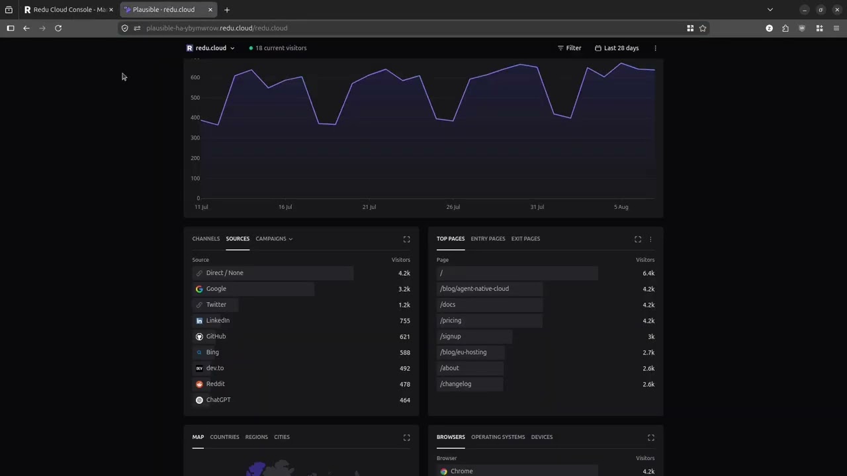Open the dashboard three-dot options menu

click(655, 48)
